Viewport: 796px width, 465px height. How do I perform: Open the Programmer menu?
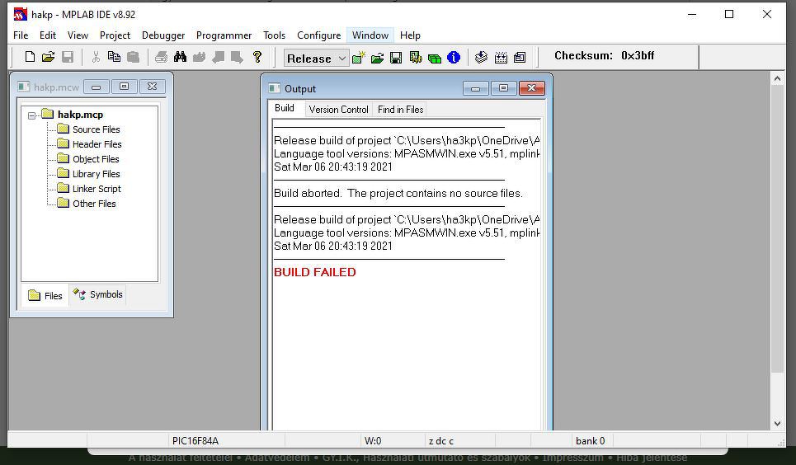pyautogui.click(x=224, y=35)
